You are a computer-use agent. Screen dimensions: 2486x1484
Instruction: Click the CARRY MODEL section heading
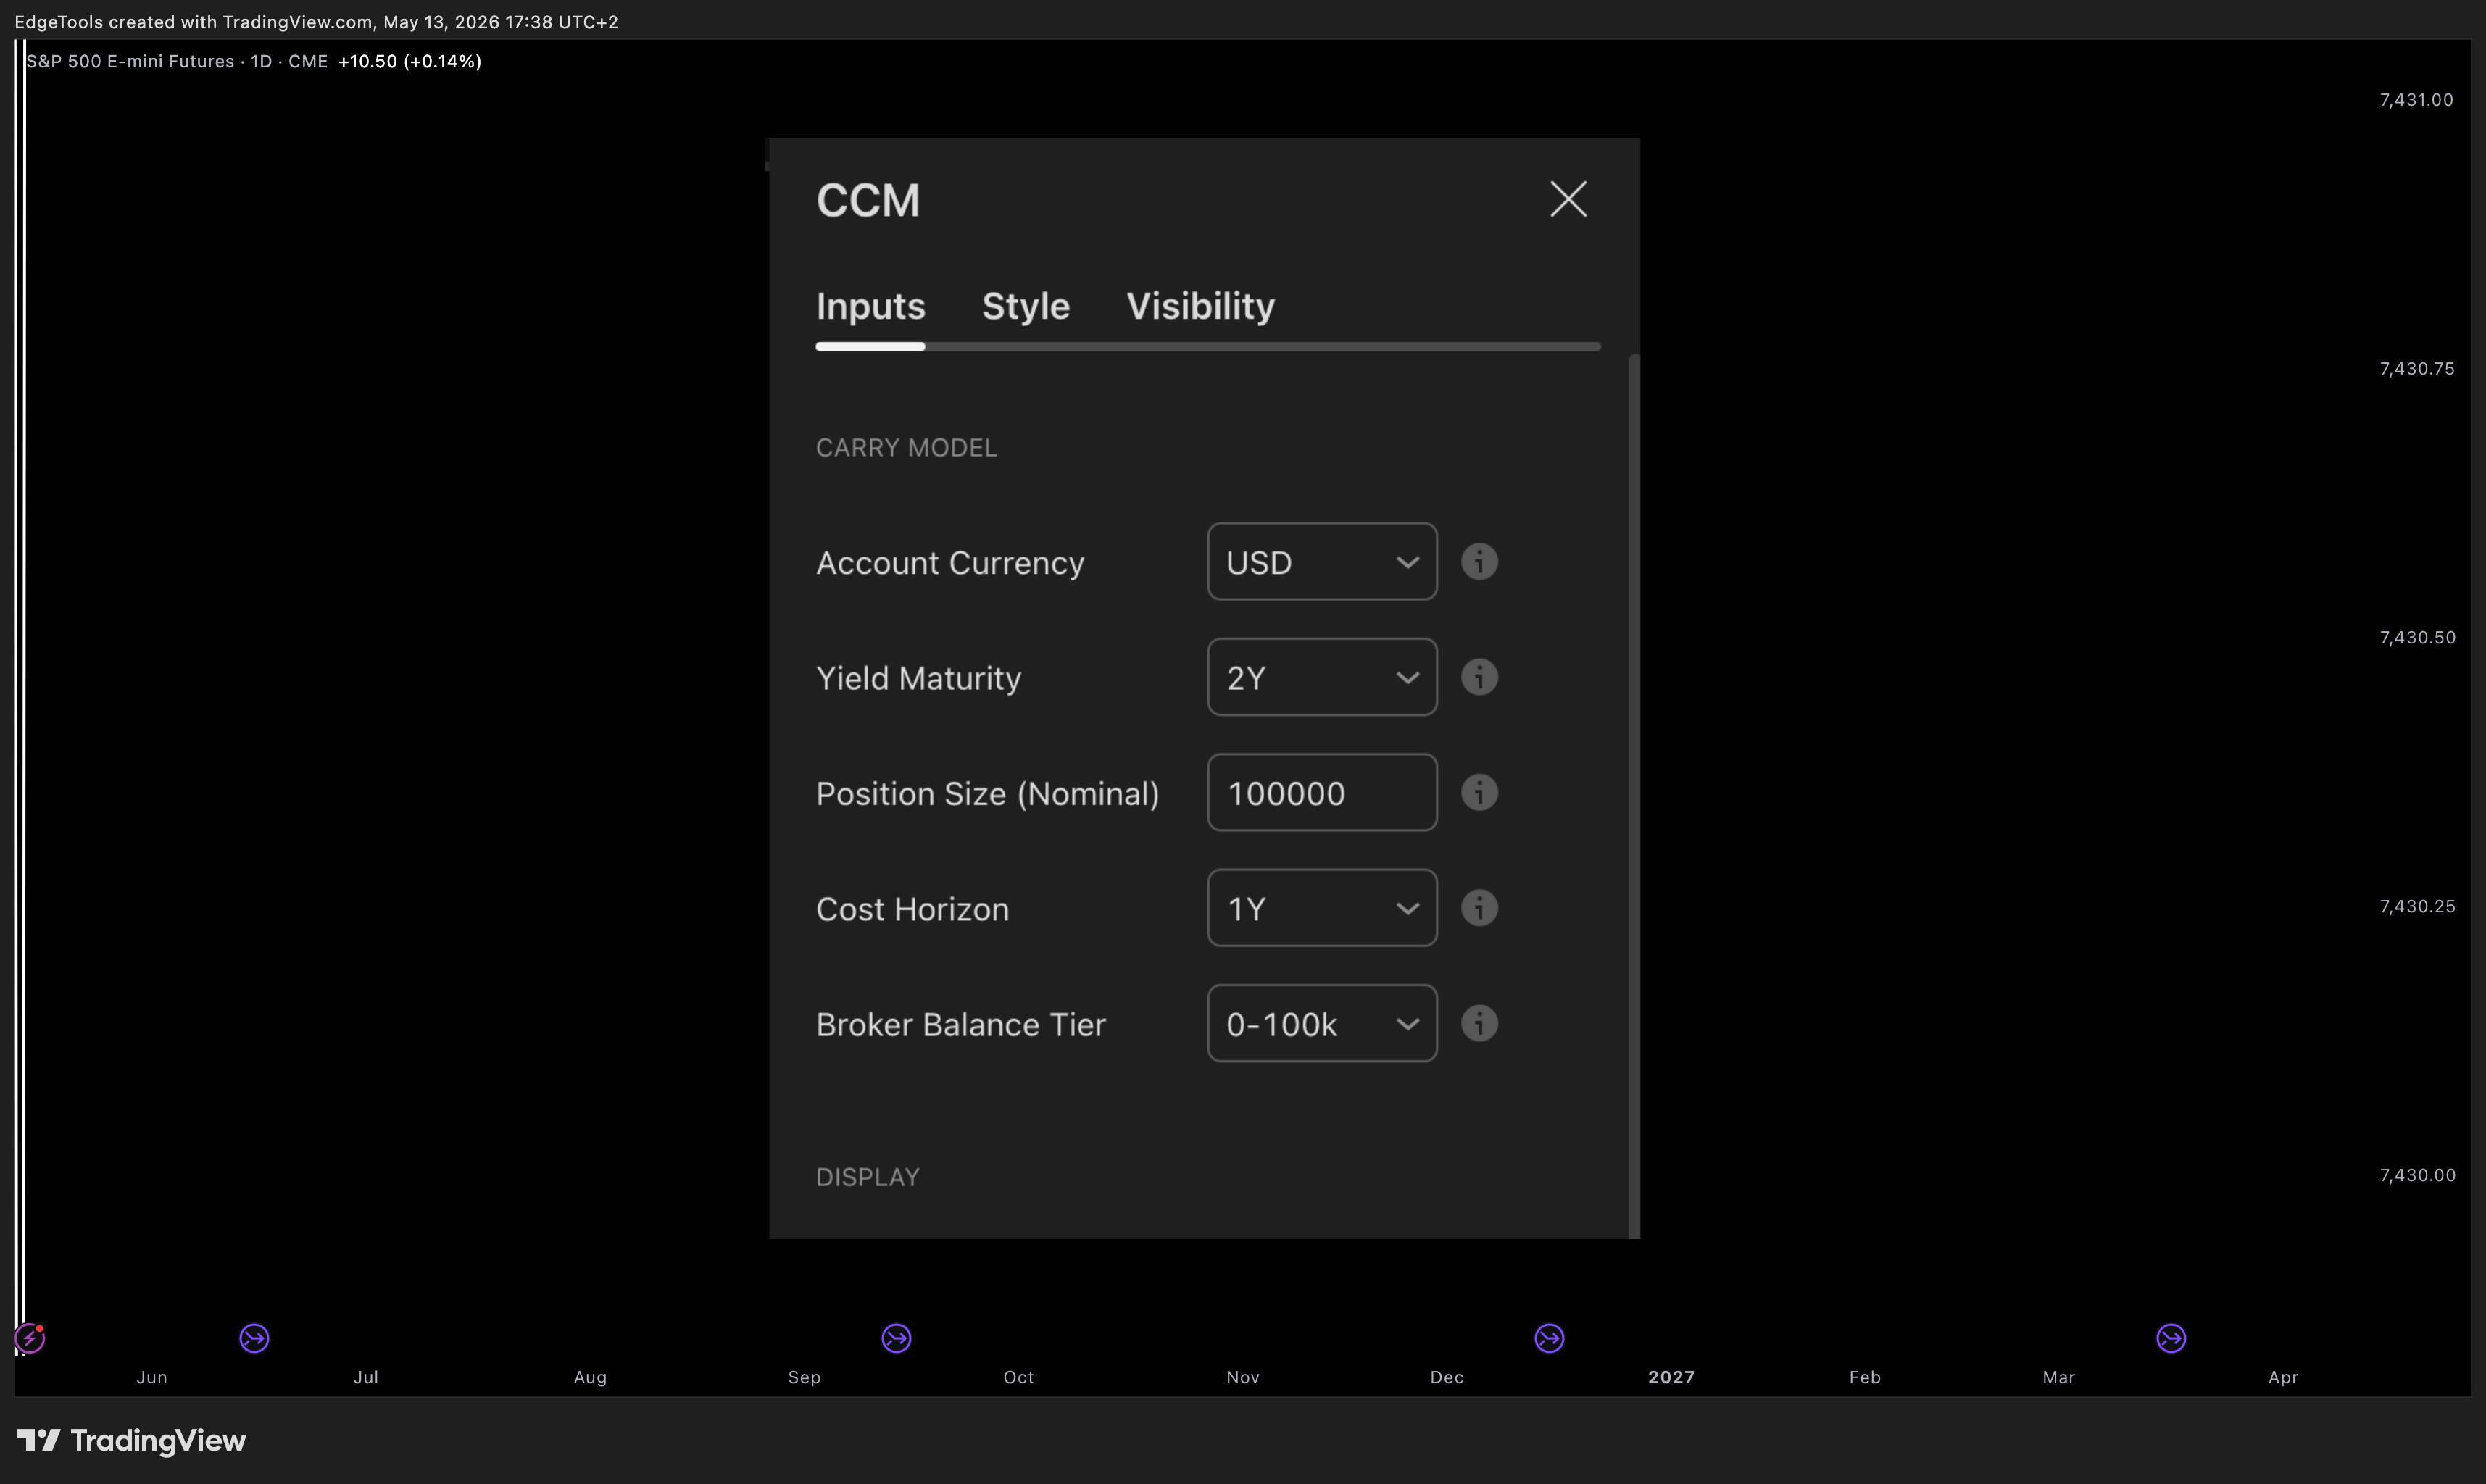pyautogui.click(x=906, y=448)
